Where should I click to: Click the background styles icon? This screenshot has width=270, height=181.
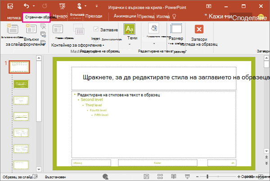tap(154, 28)
